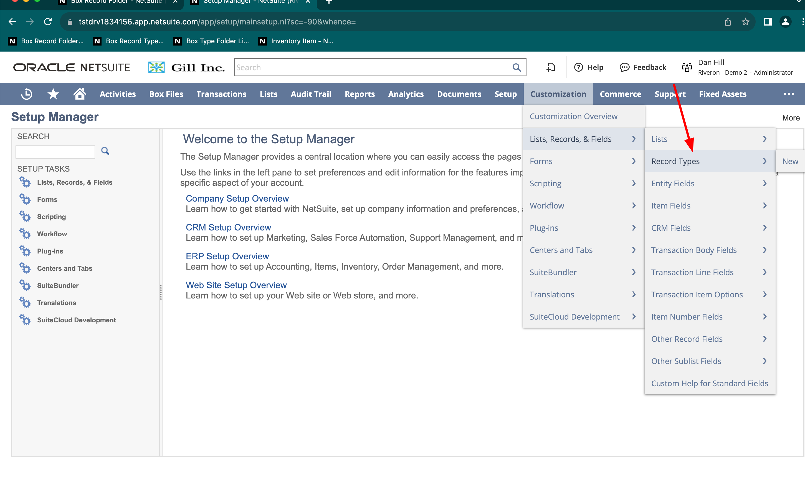The height and width of the screenshot is (477, 805).
Task: Go to Home via house icon
Action: tap(80, 94)
